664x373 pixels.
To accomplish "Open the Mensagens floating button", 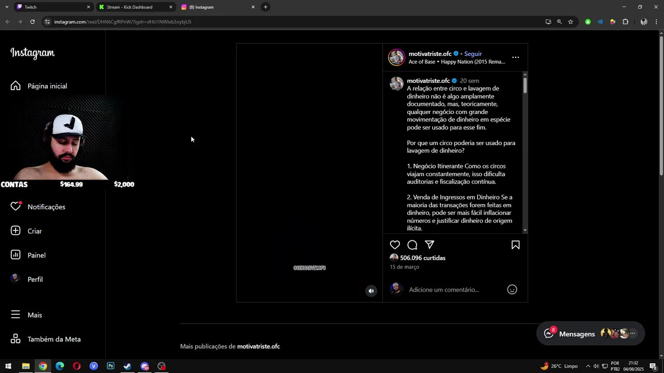I will pos(590,334).
